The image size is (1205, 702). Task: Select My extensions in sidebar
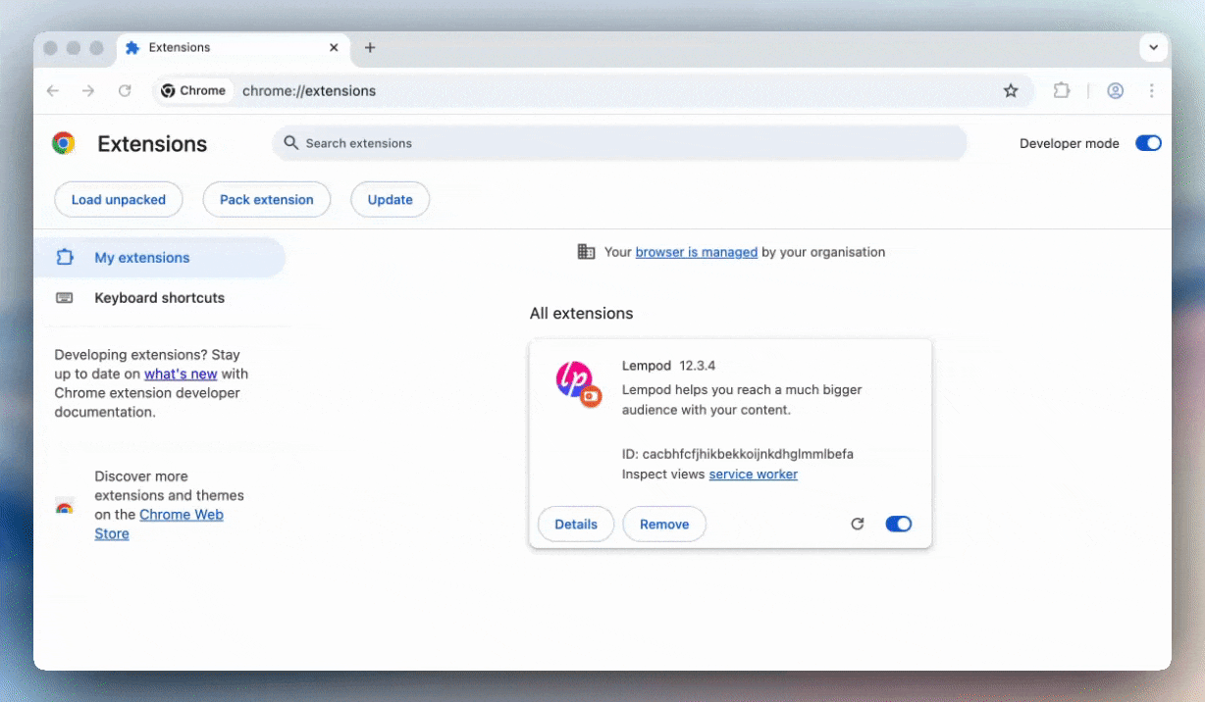point(160,258)
